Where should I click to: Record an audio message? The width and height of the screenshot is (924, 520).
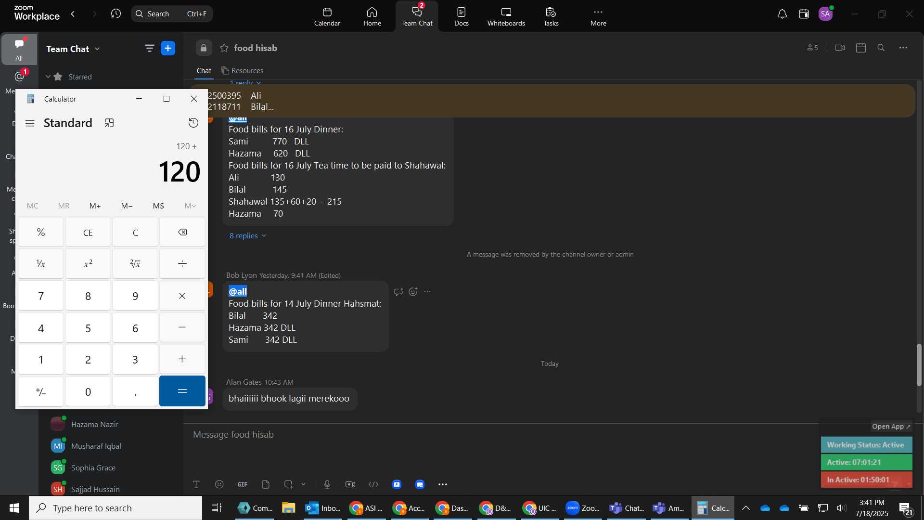point(327,484)
